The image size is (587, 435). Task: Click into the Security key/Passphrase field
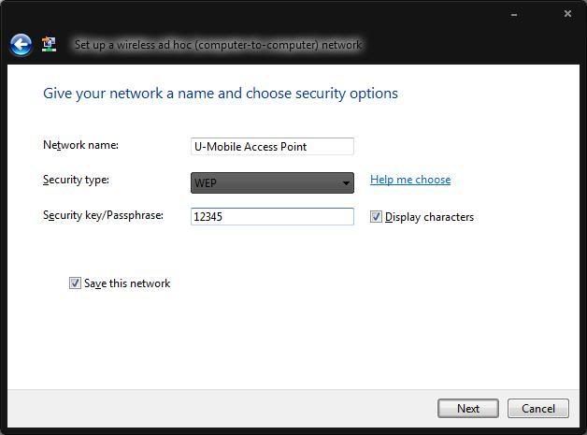tap(272, 217)
